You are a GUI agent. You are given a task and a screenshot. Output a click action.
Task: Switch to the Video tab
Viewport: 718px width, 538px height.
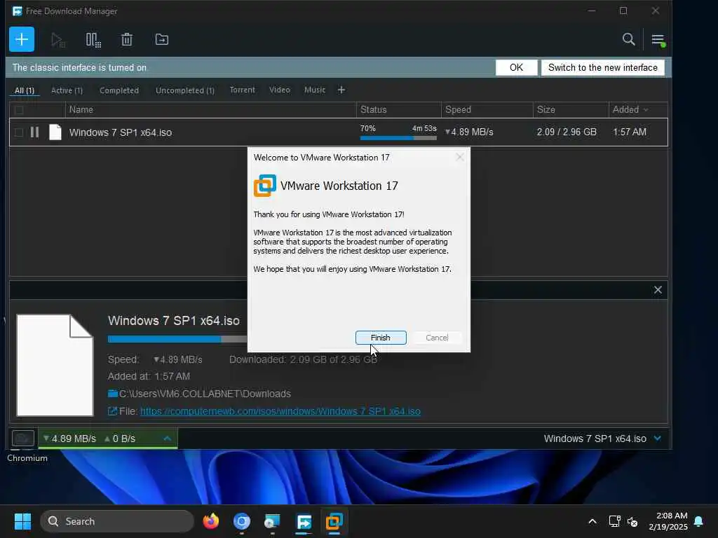click(280, 90)
